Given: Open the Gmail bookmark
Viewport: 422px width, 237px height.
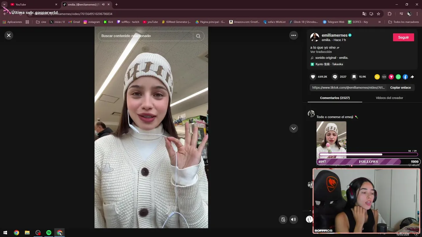Looking at the screenshot, I should pyautogui.click(x=74, y=22).
